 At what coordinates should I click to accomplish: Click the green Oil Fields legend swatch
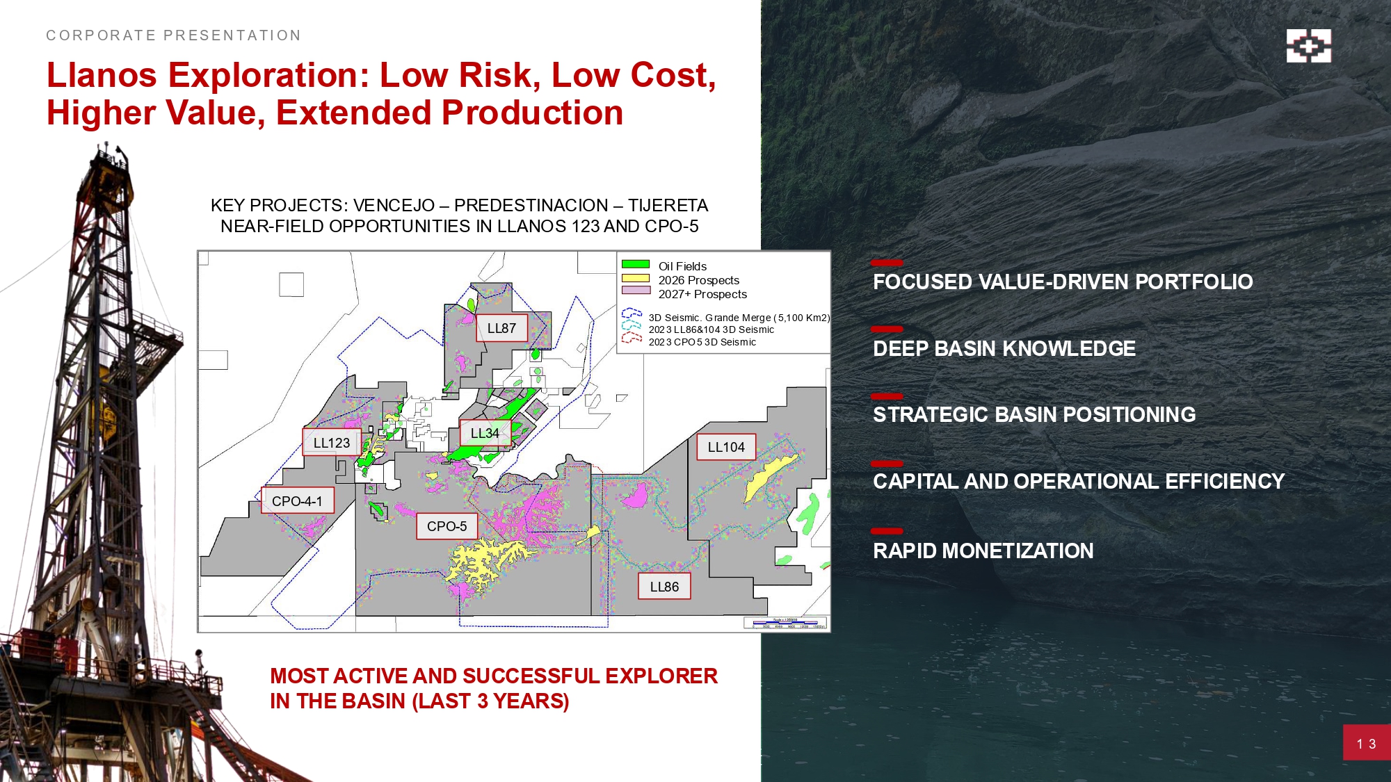[635, 265]
